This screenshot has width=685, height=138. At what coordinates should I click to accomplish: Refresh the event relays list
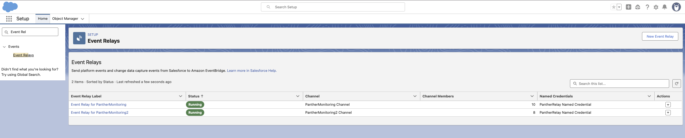[677, 84]
